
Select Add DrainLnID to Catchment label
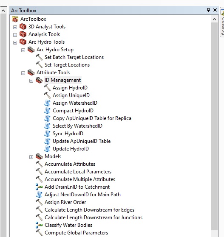[77, 187]
